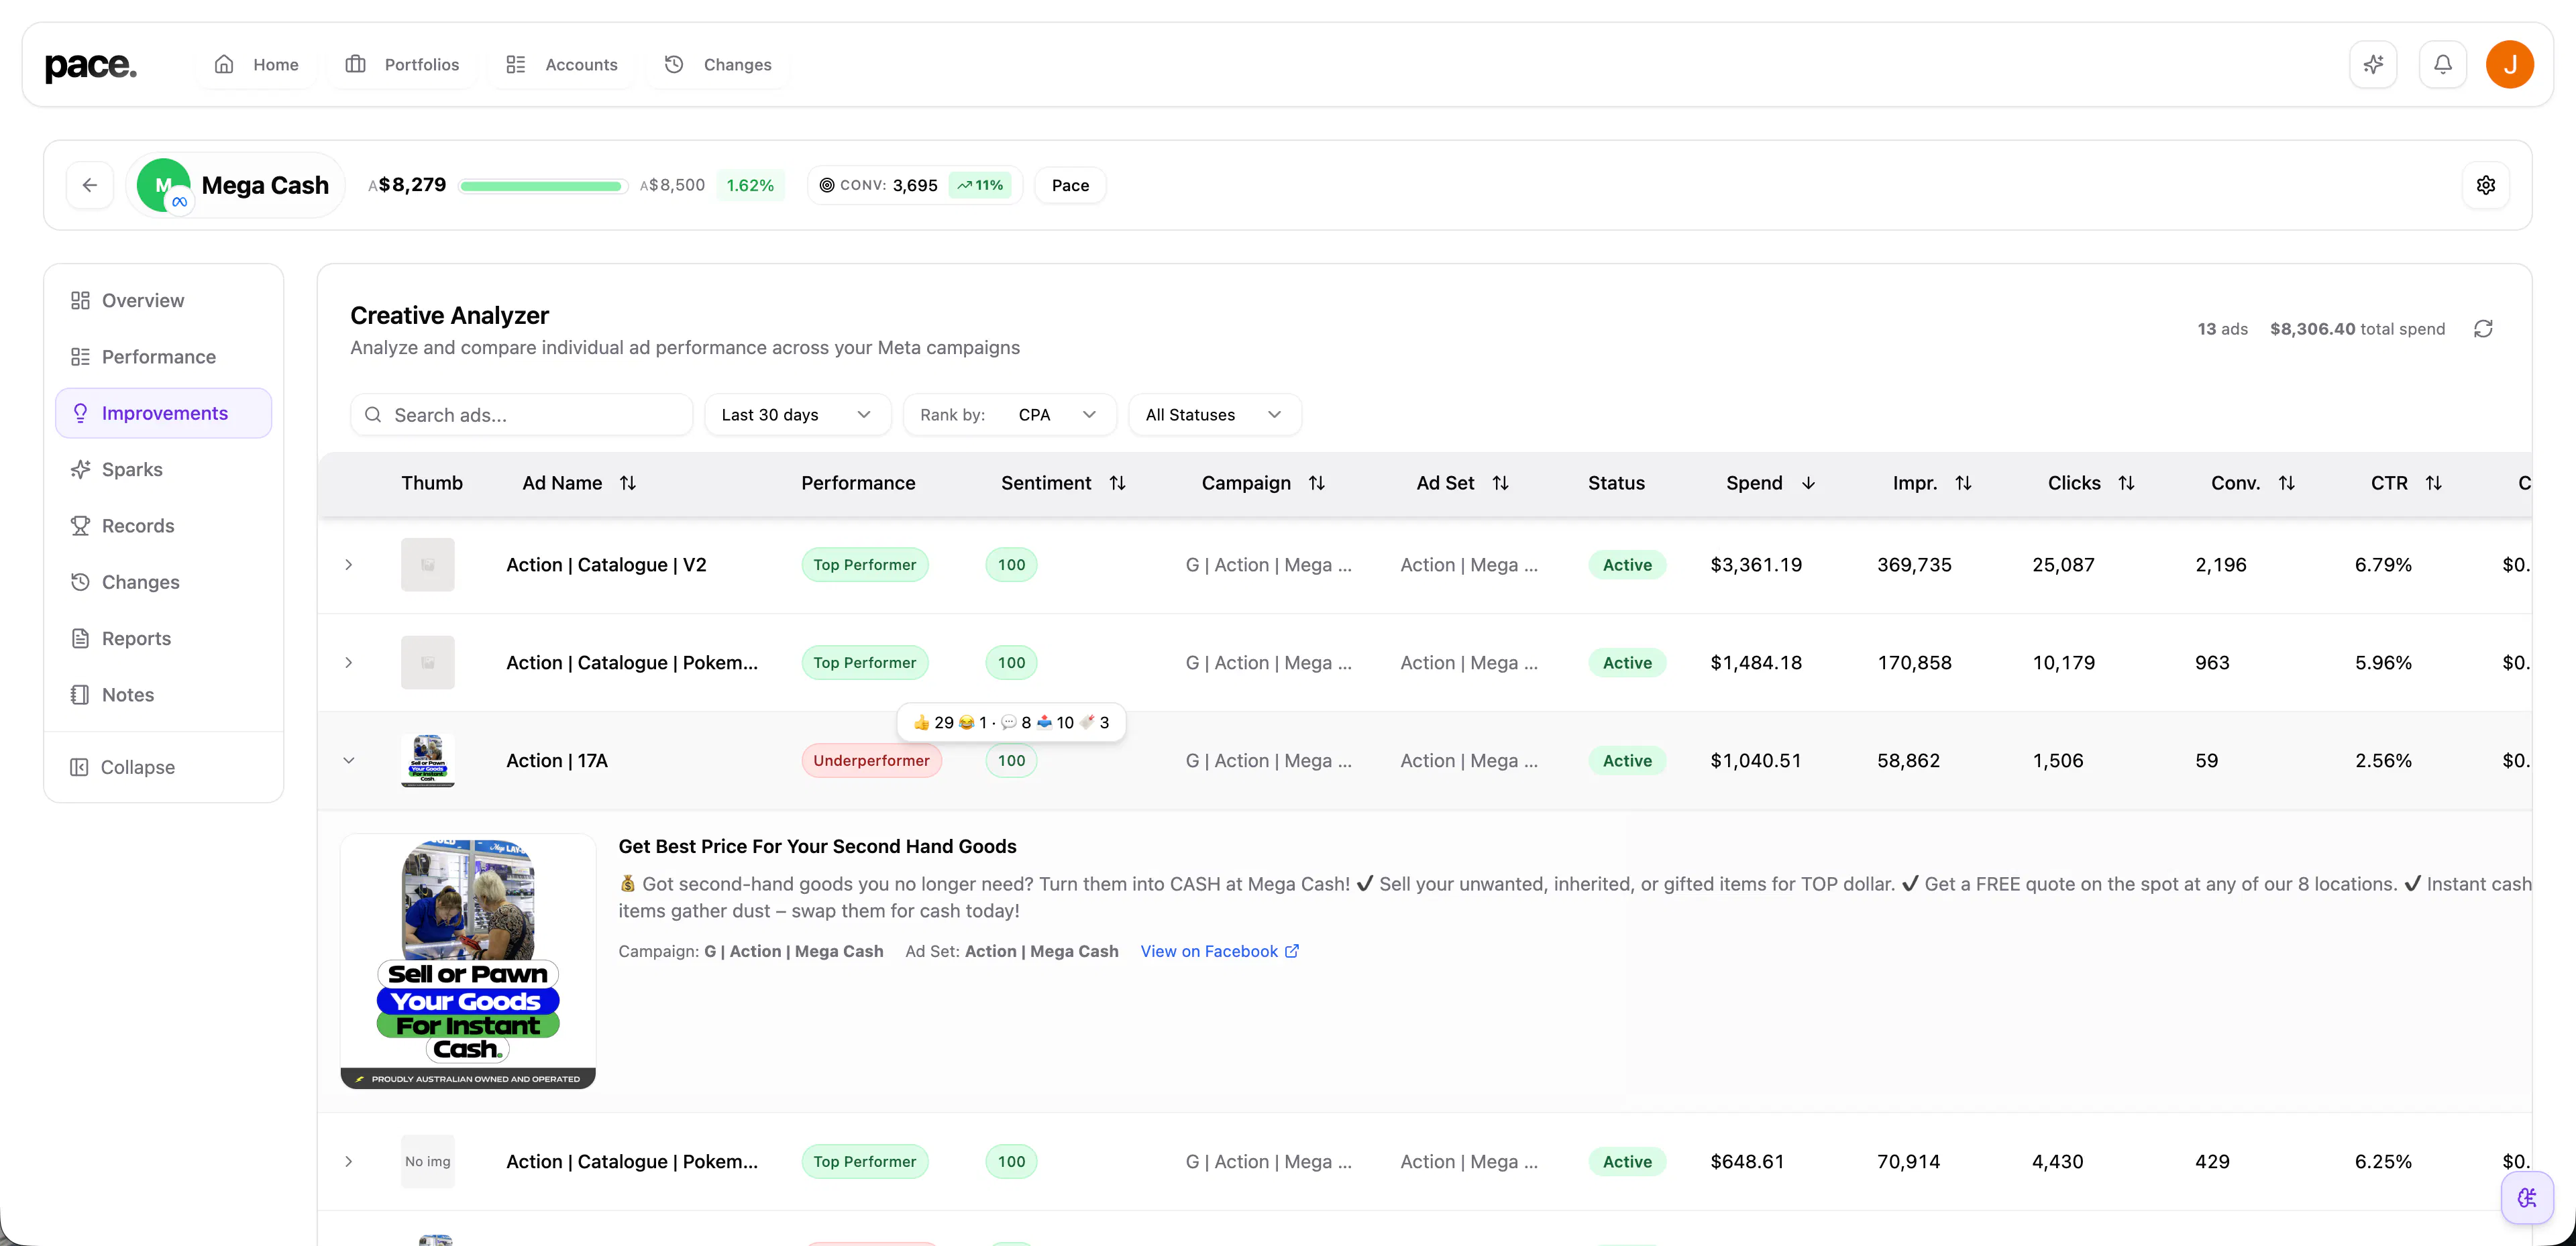
Task: Select Performance in the sidebar
Action: pos(164,357)
